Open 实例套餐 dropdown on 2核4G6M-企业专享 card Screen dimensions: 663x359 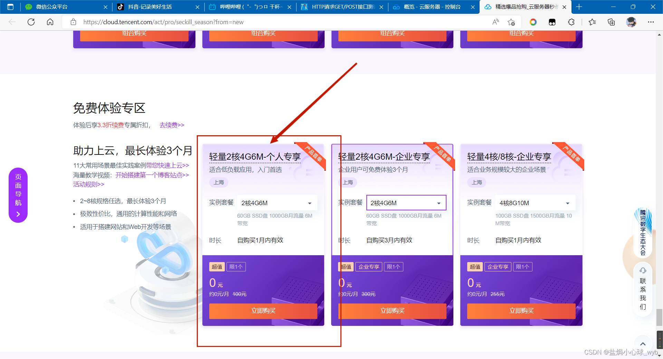point(406,203)
